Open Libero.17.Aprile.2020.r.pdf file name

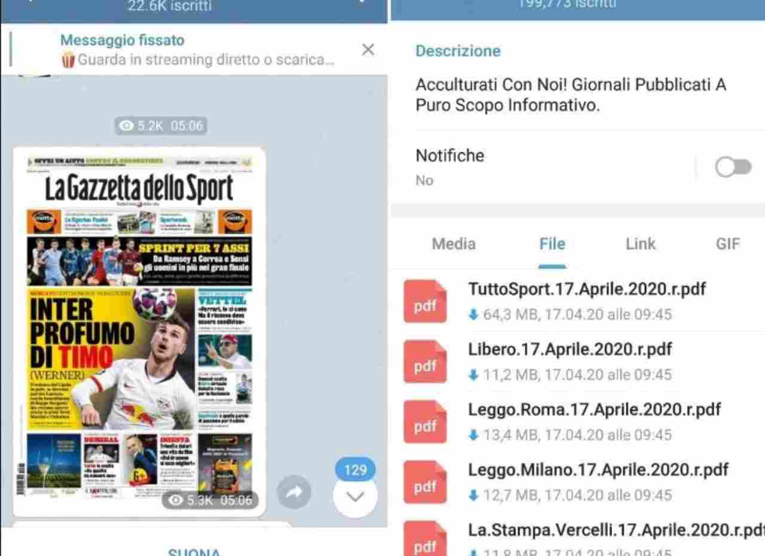click(x=570, y=349)
